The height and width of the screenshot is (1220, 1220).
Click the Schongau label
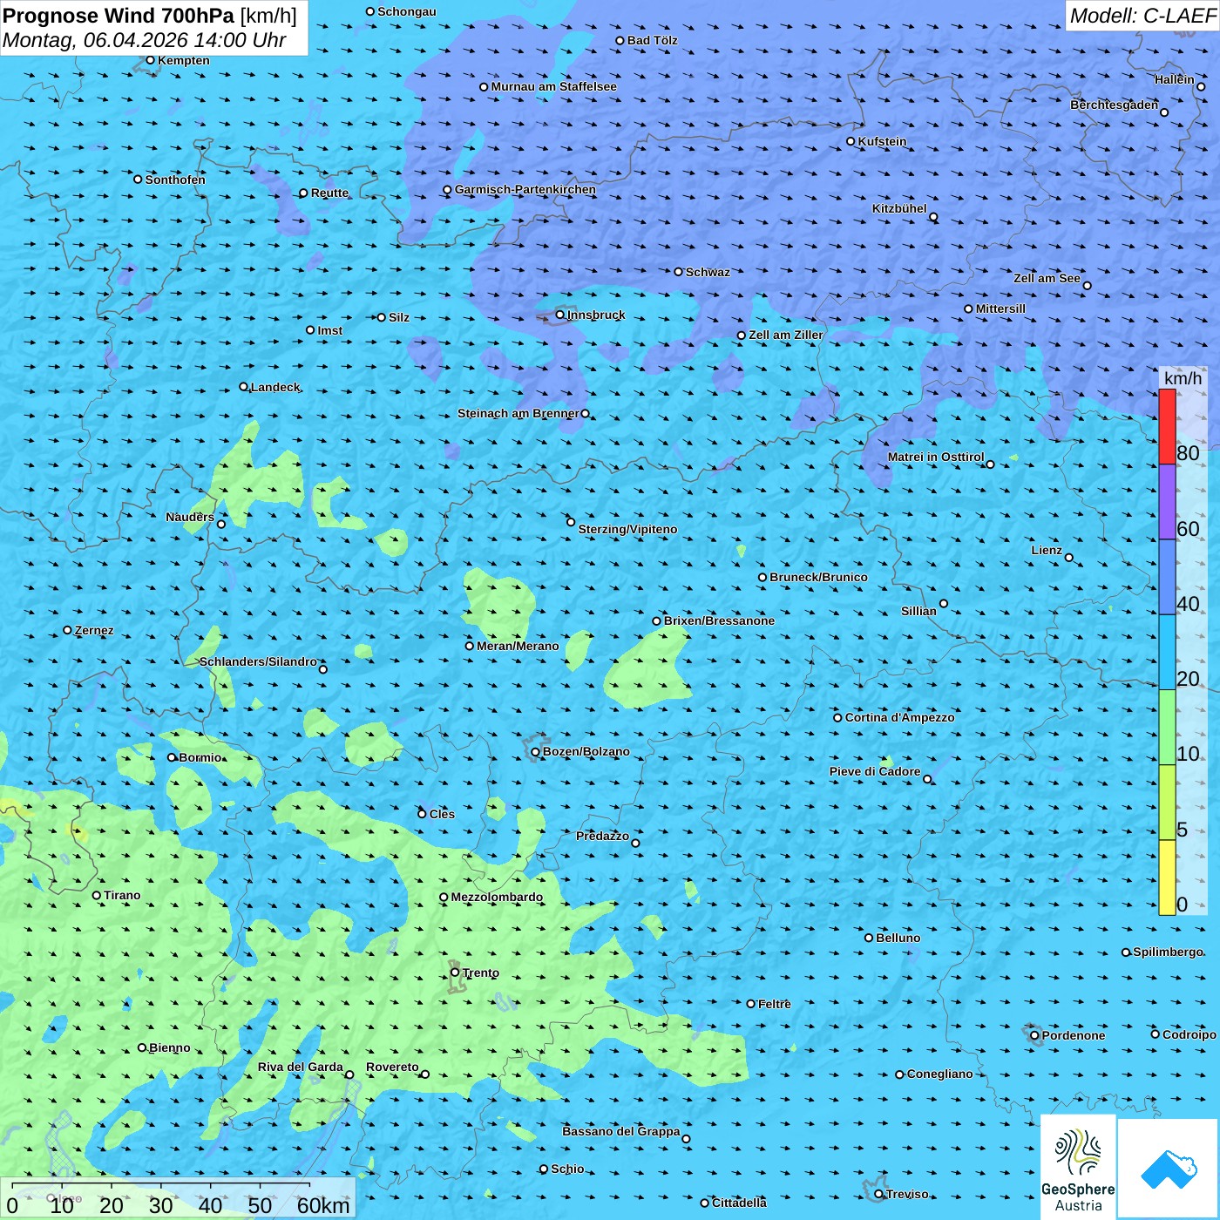[406, 11]
